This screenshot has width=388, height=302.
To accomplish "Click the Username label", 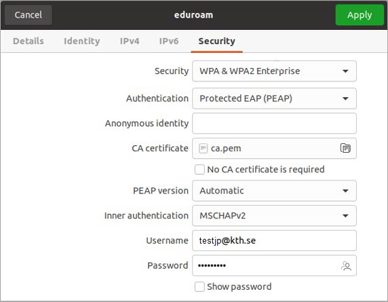I will [x=168, y=241].
